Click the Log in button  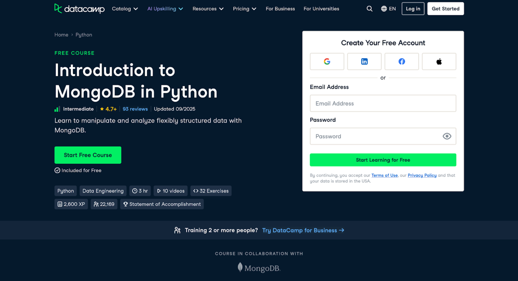[413, 9]
